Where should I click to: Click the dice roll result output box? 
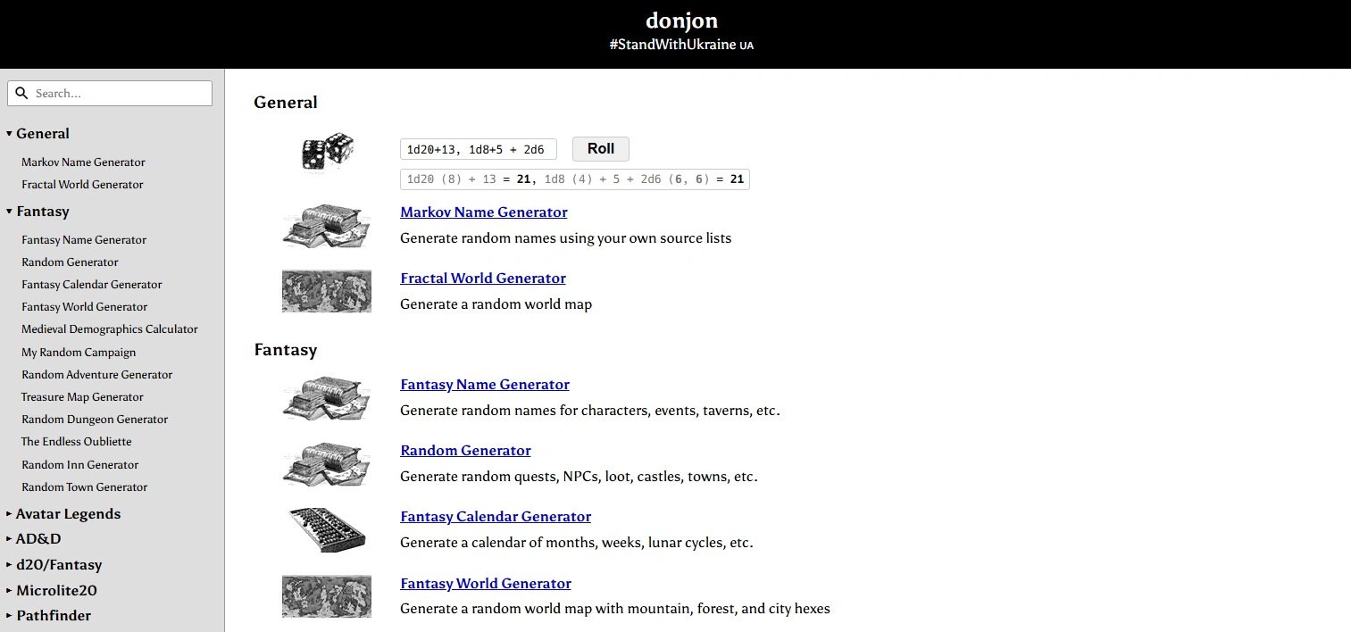pos(575,179)
